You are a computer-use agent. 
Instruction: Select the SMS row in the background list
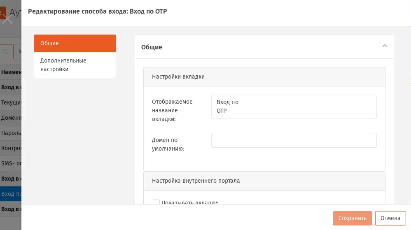point(11,163)
